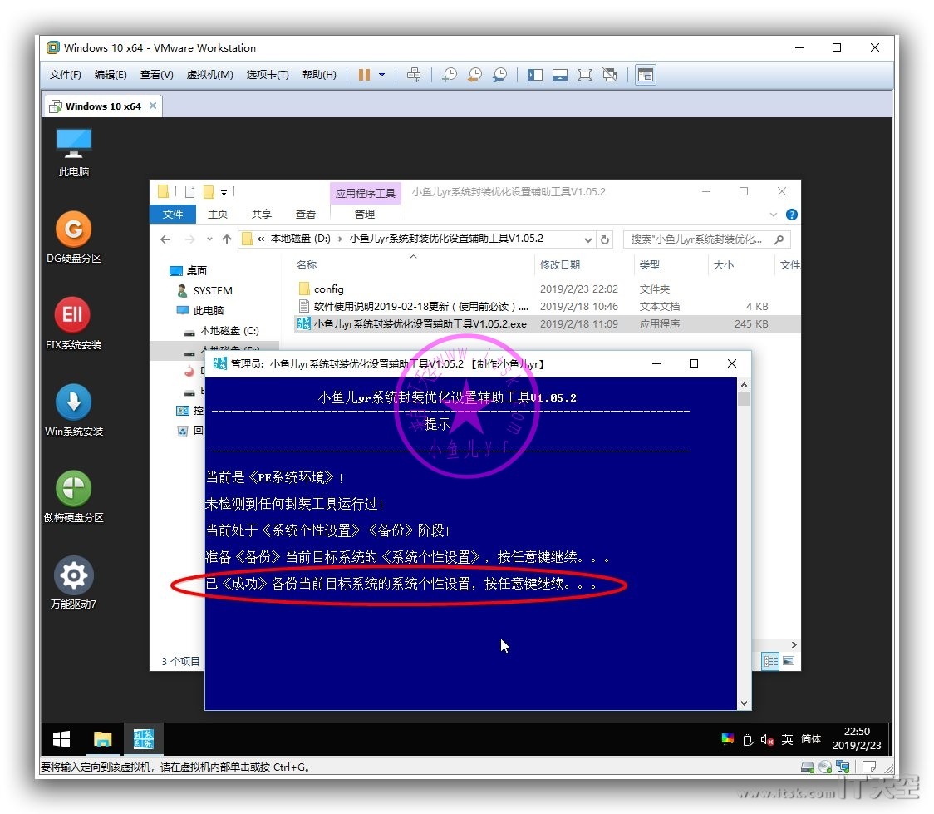
Task: Click console window scrollbar down arrow
Action: [744, 703]
